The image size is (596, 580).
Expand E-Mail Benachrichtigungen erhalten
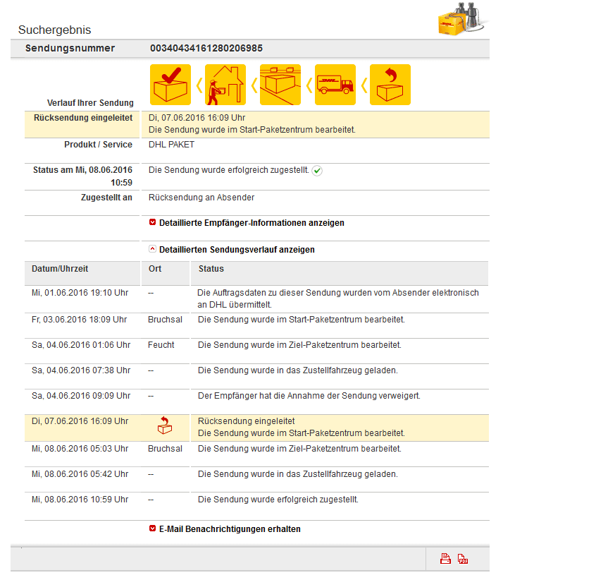click(225, 529)
